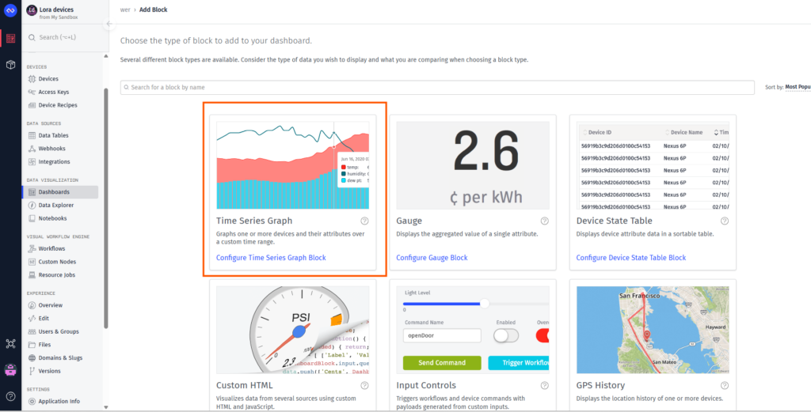
Task: Toggle the Enabled switch in Input Controls
Action: pos(506,336)
